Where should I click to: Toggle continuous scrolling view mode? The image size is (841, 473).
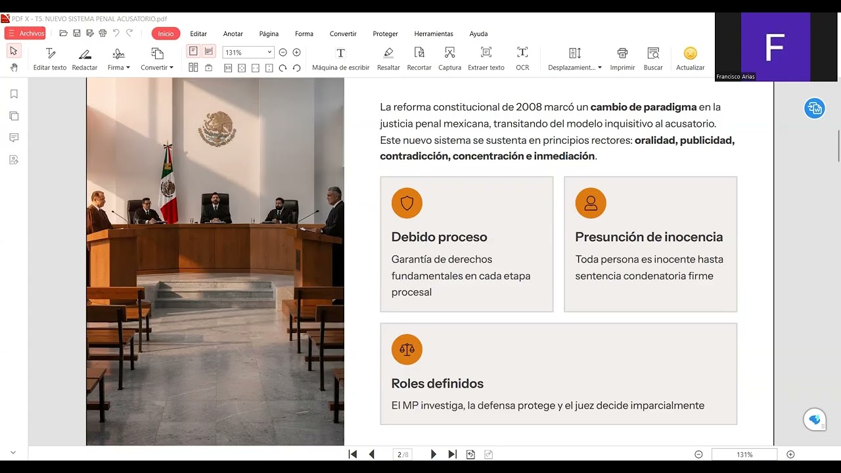209,51
